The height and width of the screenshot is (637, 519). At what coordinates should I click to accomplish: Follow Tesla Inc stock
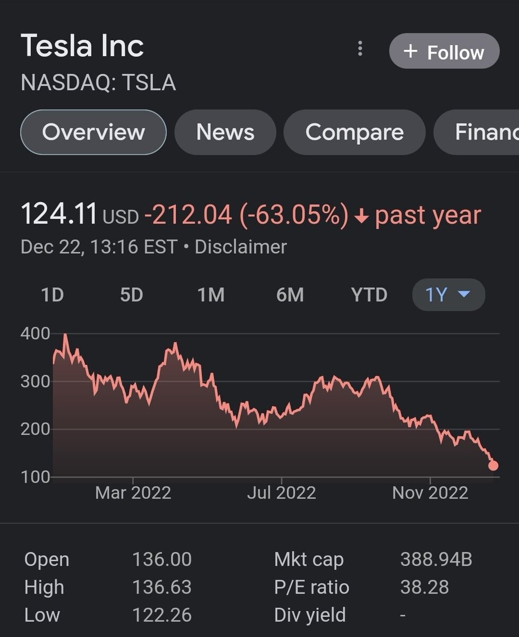pos(444,51)
